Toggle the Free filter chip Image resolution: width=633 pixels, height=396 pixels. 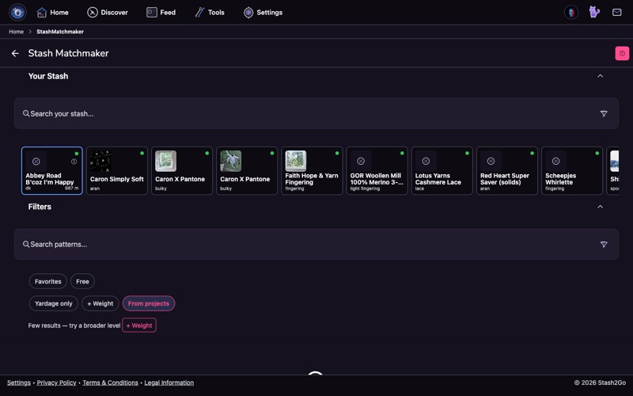point(82,281)
